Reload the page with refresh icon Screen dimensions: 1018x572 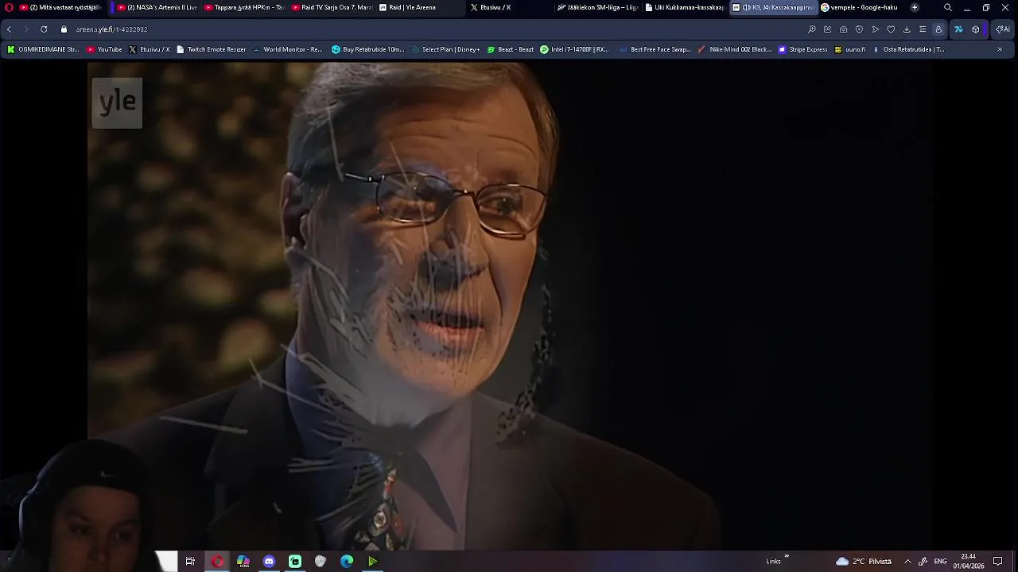[44, 29]
